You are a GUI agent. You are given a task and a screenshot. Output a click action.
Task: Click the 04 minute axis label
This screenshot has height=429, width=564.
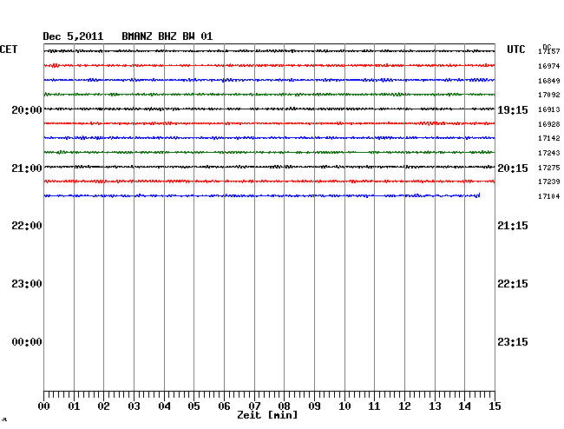tap(164, 406)
